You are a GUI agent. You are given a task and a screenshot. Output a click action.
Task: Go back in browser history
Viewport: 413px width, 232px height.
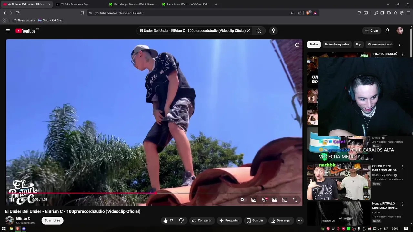[5, 13]
